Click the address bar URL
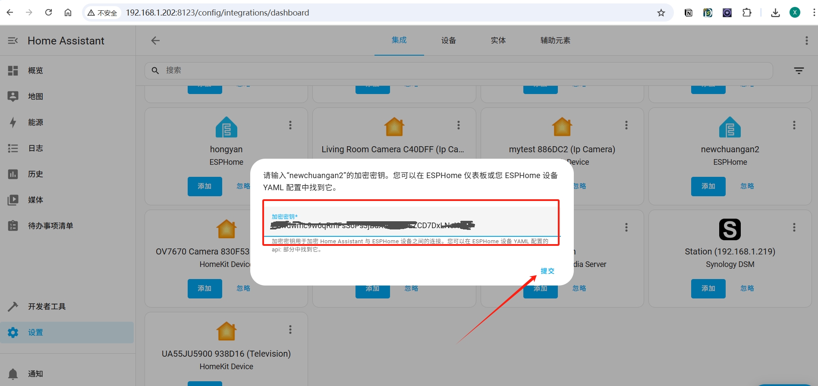The image size is (818, 386). 217,13
